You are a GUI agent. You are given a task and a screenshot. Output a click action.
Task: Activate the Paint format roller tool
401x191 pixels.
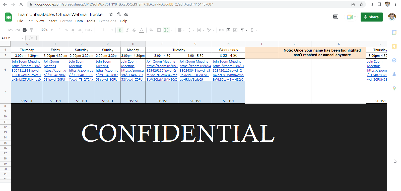(x=32, y=30)
